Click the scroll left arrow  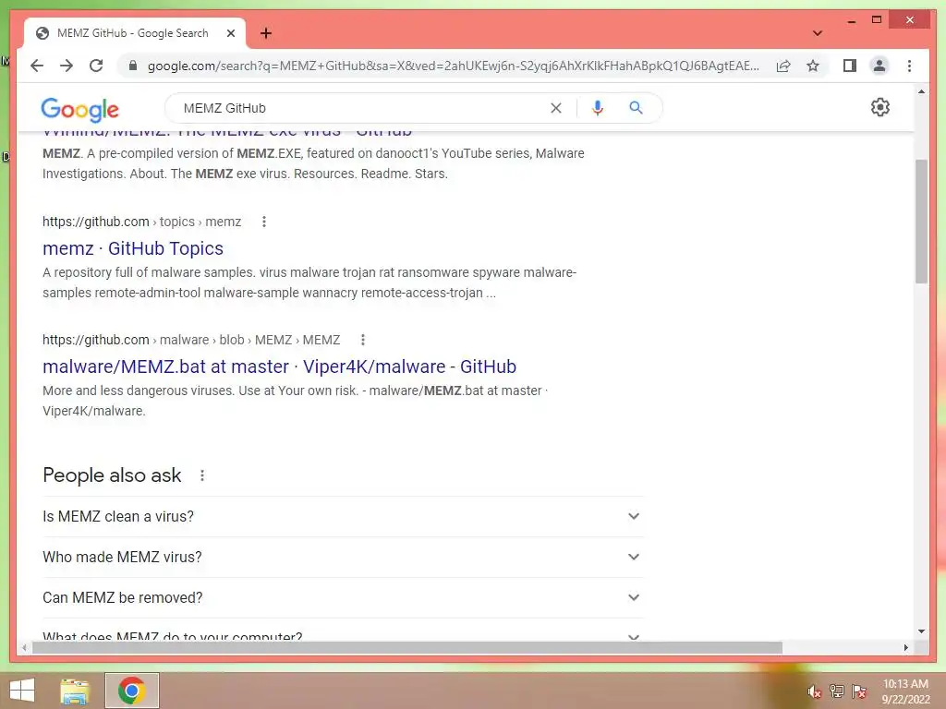24,647
